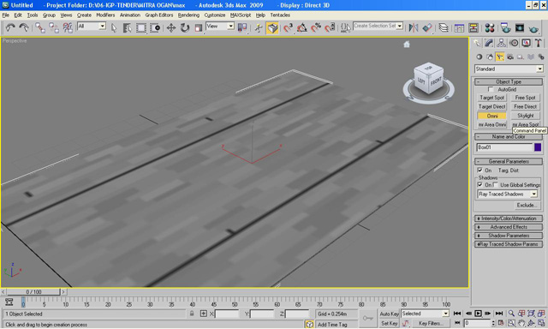Select the Select and Link tool
Image resolution: width=548 pixels, height=329 pixels.
[x=40, y=27]
